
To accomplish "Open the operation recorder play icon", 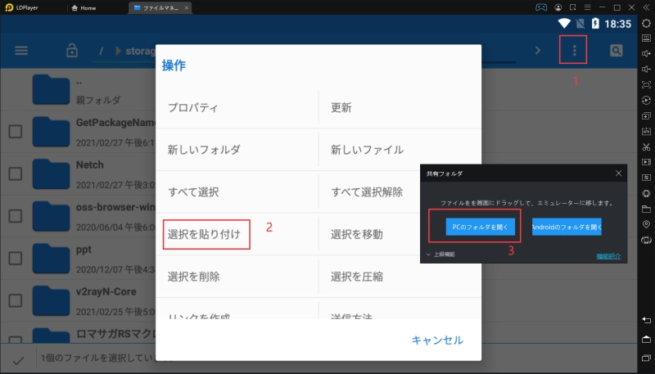I will pyautogui.click(x=646, y=100).
